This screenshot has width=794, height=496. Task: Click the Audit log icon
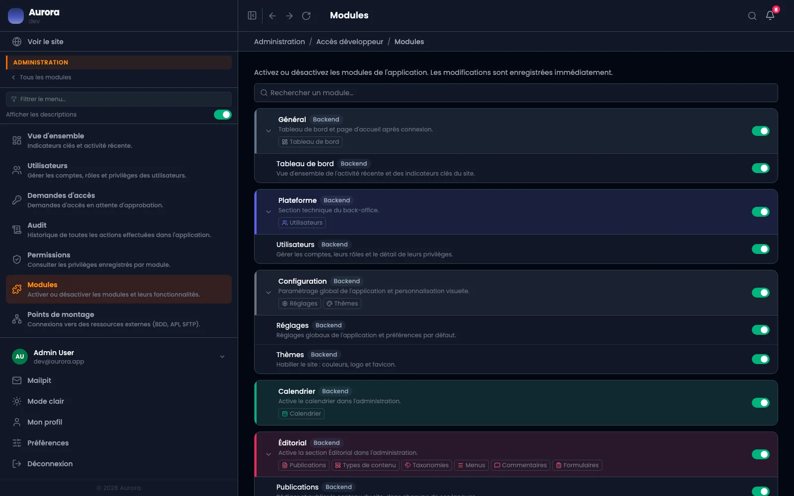[17, 230]
